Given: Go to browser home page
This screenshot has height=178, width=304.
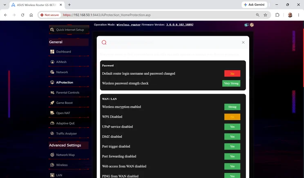Looking at the screenshot, I should (x=31, y=15).
